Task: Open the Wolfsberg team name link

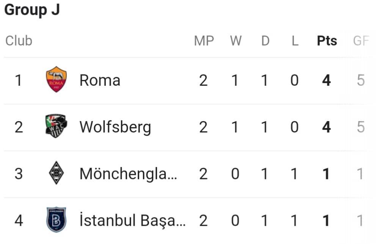Action: [115, 127]
